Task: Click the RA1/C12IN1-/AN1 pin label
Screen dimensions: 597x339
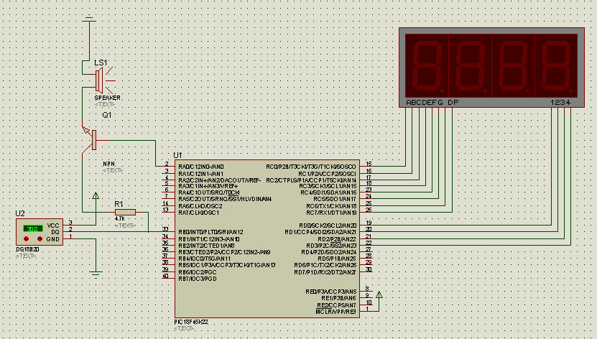Action: click(x=201, y=174)
